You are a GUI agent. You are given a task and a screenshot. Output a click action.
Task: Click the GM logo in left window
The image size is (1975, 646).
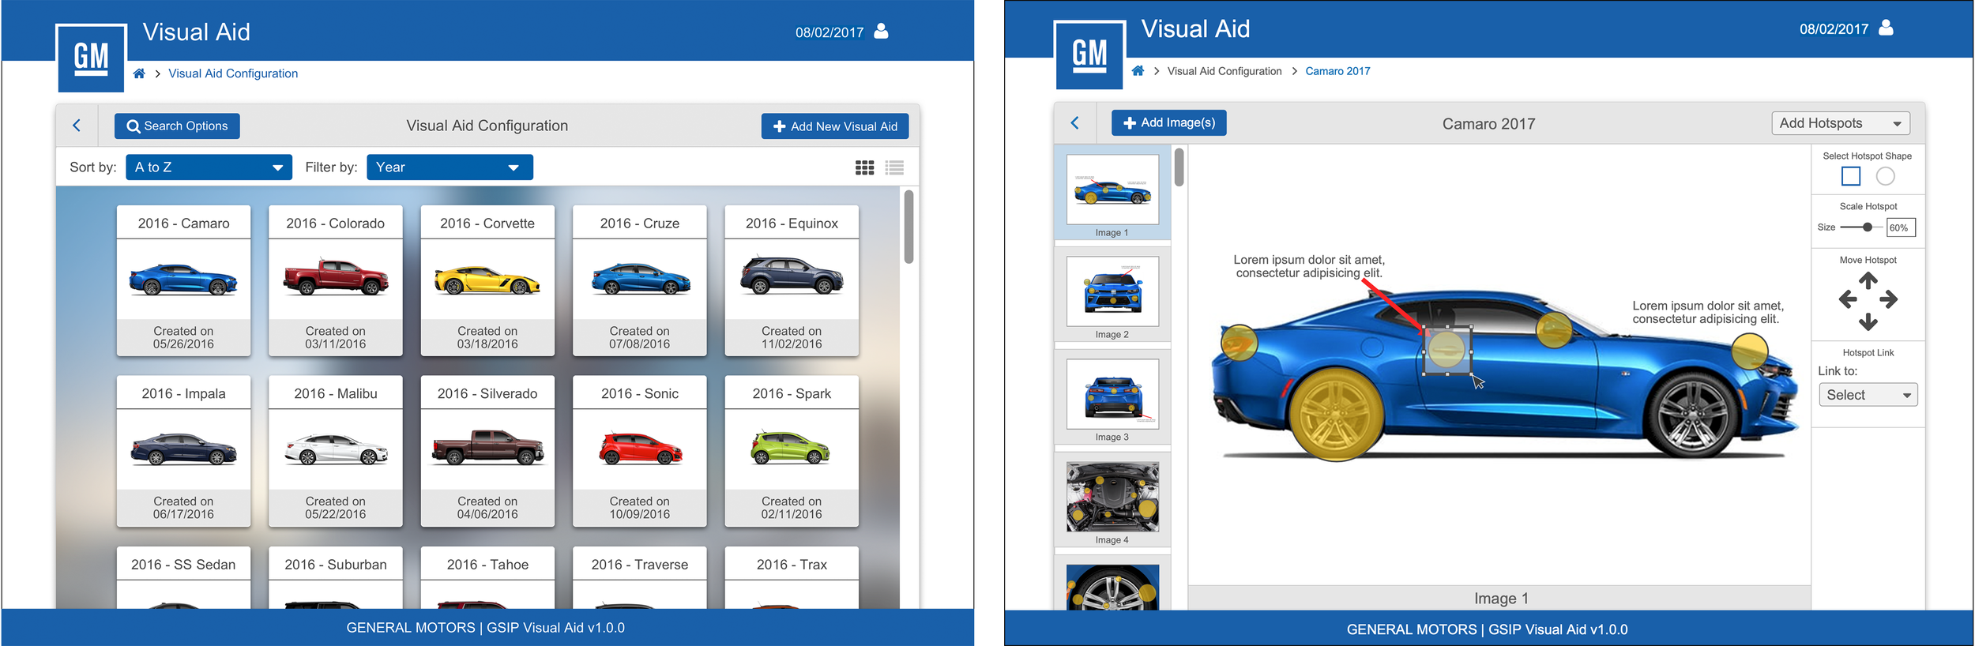coord(91,58)
